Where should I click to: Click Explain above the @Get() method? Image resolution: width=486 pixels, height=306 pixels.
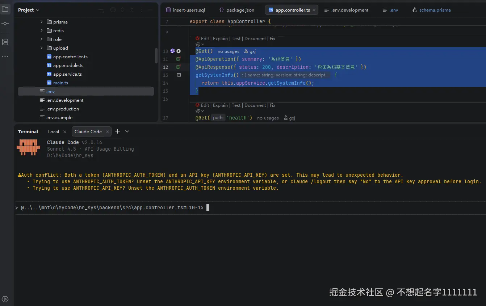221,39
